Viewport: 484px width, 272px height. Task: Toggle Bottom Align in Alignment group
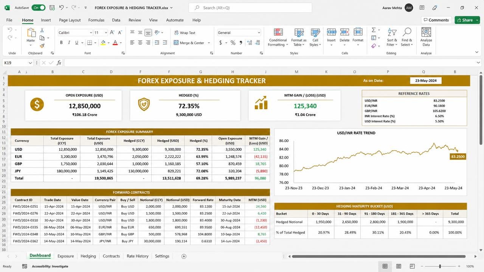(148, 32)
